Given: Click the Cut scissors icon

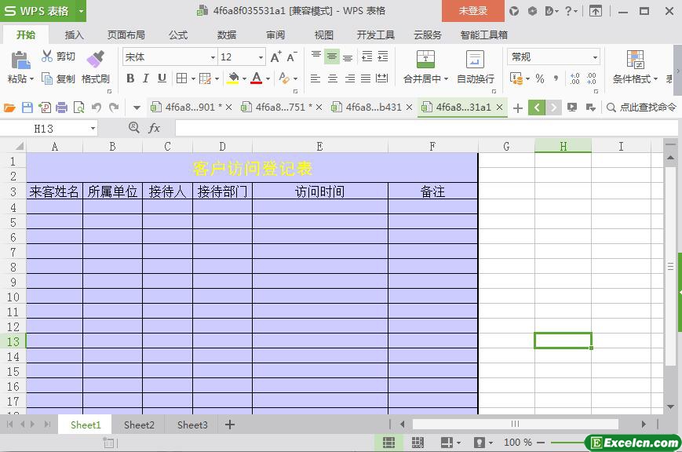Looking at the screenshot, I should point(46,56).
